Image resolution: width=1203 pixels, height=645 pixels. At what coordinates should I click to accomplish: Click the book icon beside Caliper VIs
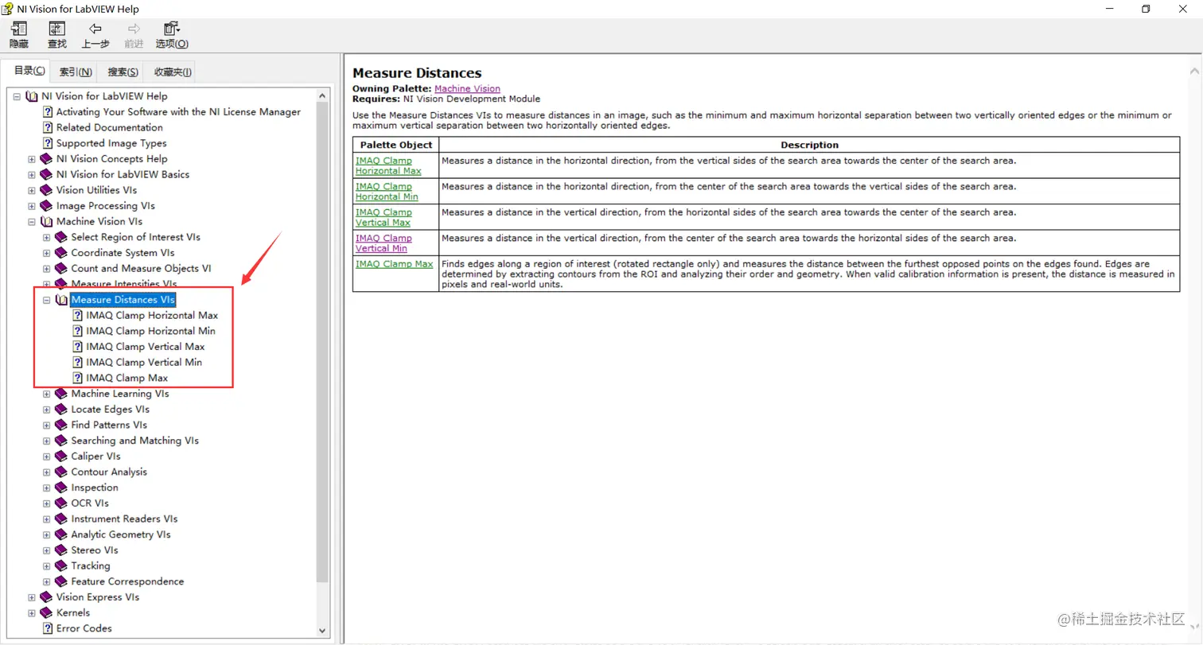pos(62,457)
